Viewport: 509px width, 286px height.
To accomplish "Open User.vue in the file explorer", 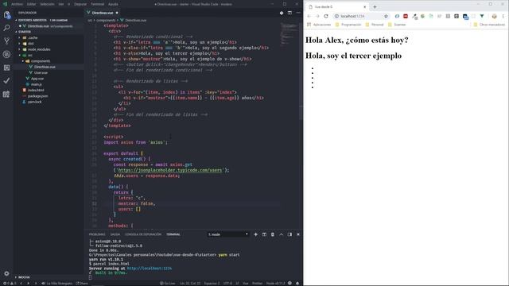I will click(x=41, y=72).
